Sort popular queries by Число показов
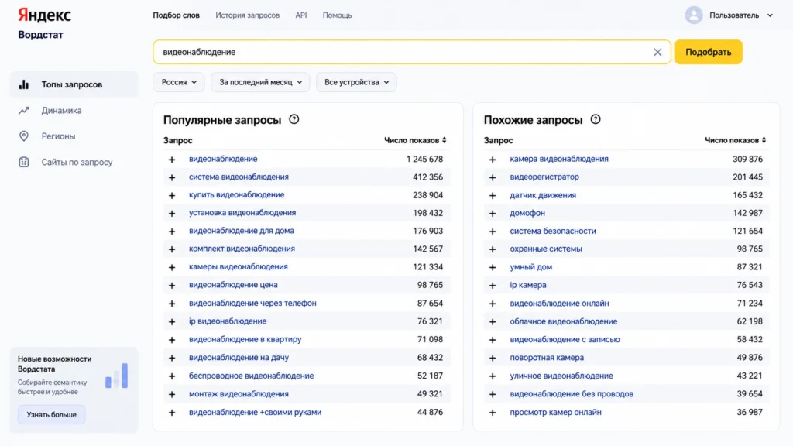 pyautogui.click(x=415, y=140)
